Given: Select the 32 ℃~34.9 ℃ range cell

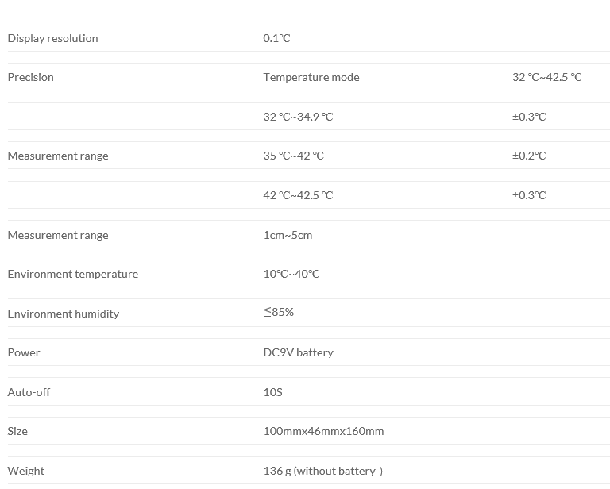Looking at the screenshot, I should coord(298,117).
